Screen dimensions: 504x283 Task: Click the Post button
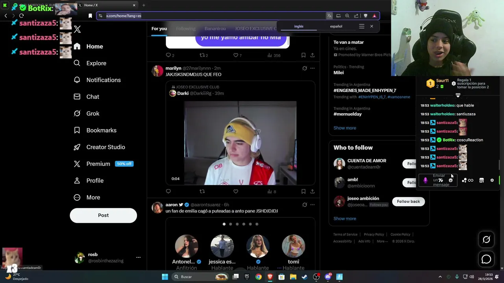tap(103, 215)
